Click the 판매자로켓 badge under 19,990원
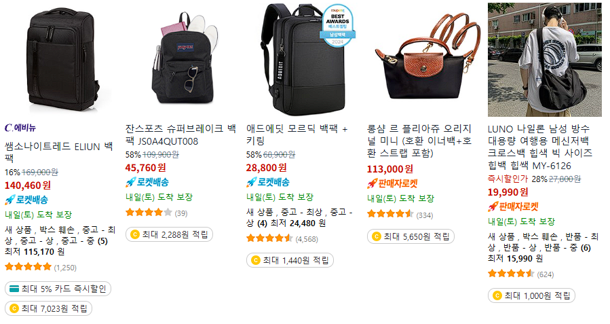The width and height of the screenshot is (610, 324). [513, 206]
